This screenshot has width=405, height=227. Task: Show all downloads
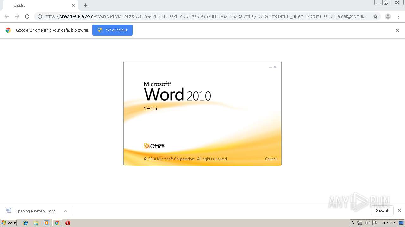coord(382,210)
